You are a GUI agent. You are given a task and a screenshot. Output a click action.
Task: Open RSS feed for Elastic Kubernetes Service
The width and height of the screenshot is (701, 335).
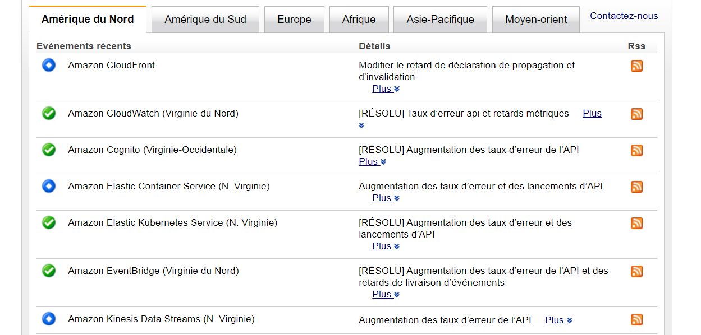pyautogui.click(x=636, y=223)
